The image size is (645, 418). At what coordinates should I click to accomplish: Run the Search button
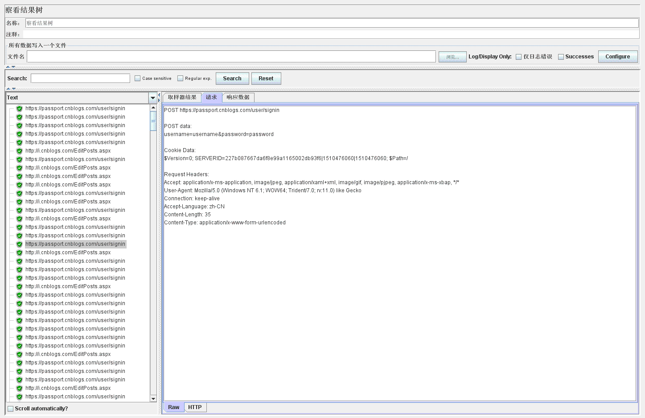(232, 79)
